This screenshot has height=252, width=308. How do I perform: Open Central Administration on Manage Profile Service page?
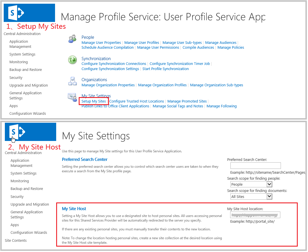click(22, 34)
